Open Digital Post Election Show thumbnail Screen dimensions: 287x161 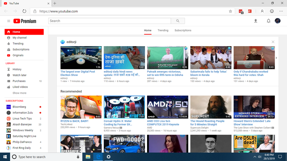pos(81,58)
